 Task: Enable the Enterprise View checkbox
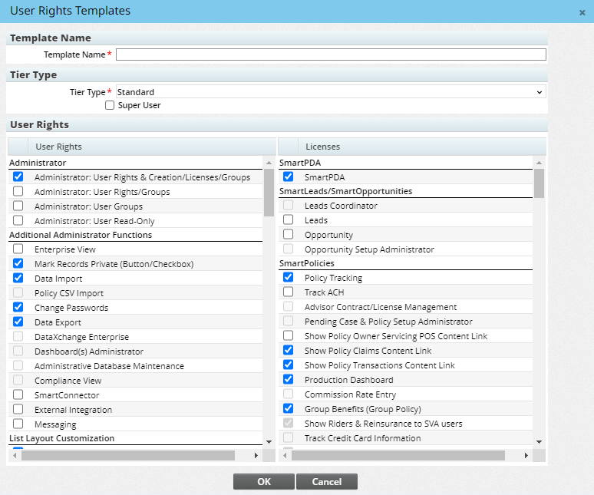pos(18,249)
